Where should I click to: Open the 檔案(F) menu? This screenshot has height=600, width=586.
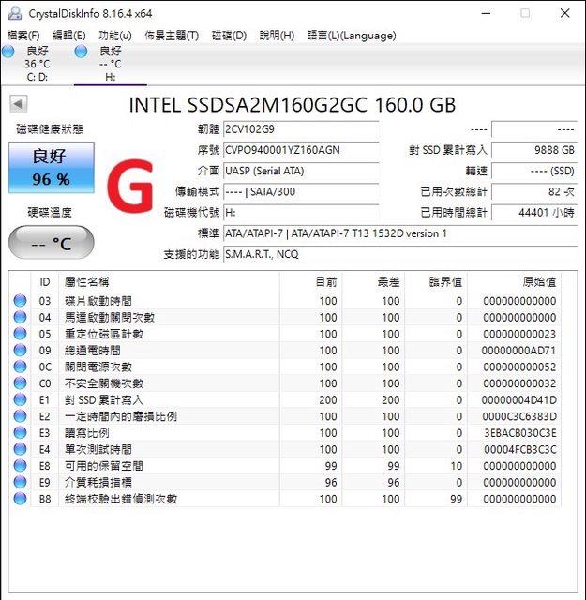[x=23, y=36]
